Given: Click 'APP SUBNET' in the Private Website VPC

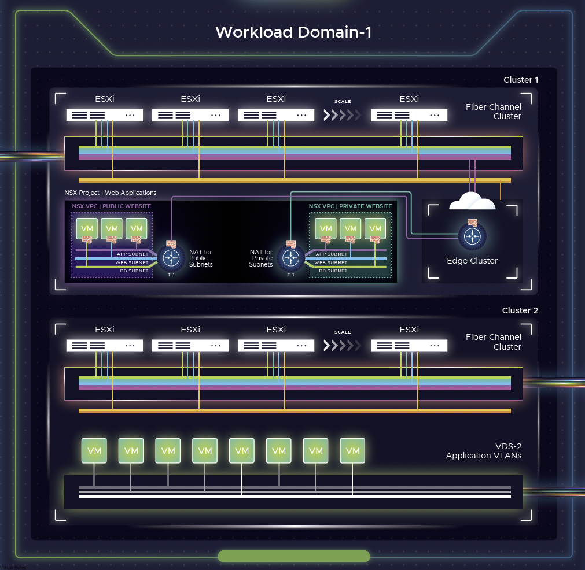Looking at the screenshot, I should pyautogui.click(x=332, y=254).
